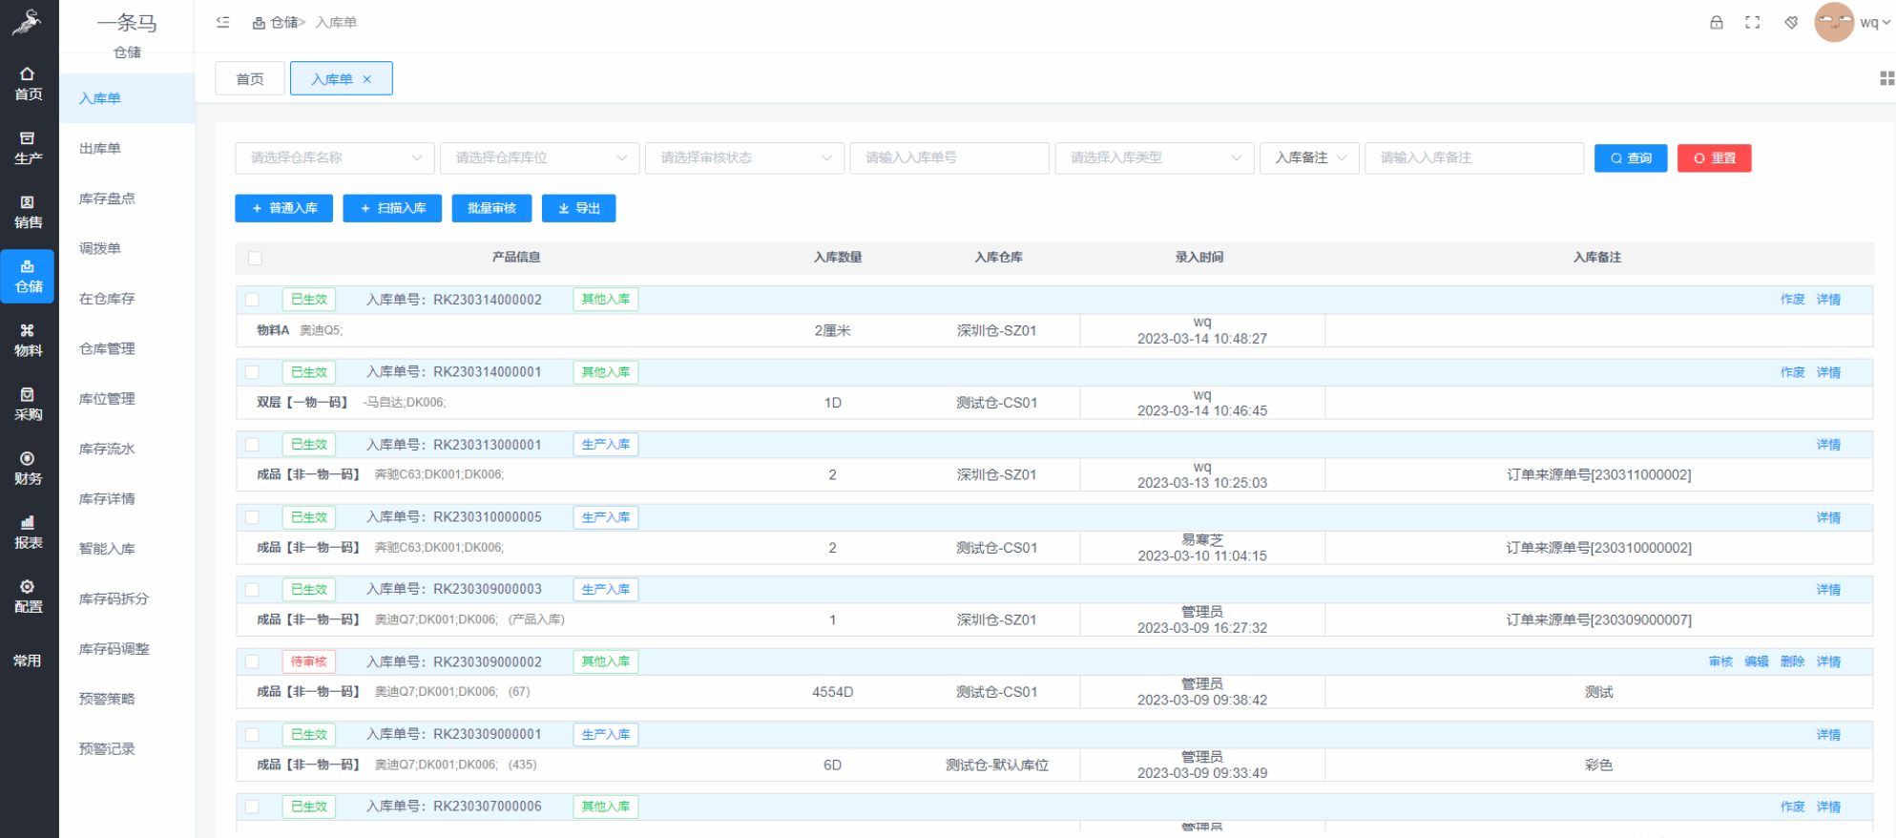Check the box for RK230314000001
The height and width of the screenshot is (838, 1896).
(x=252, y=372)
